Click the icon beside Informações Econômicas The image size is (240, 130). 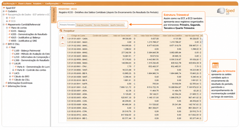coord(6,83)
